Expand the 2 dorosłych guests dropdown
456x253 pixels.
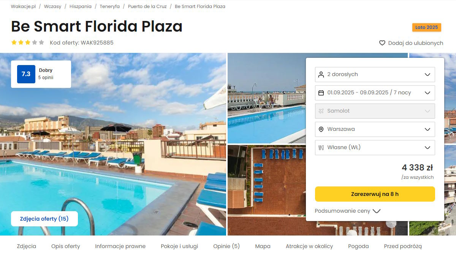tap(375, 75)
